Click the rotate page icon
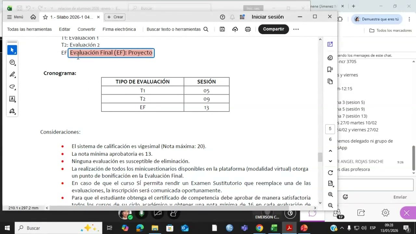 330,173
